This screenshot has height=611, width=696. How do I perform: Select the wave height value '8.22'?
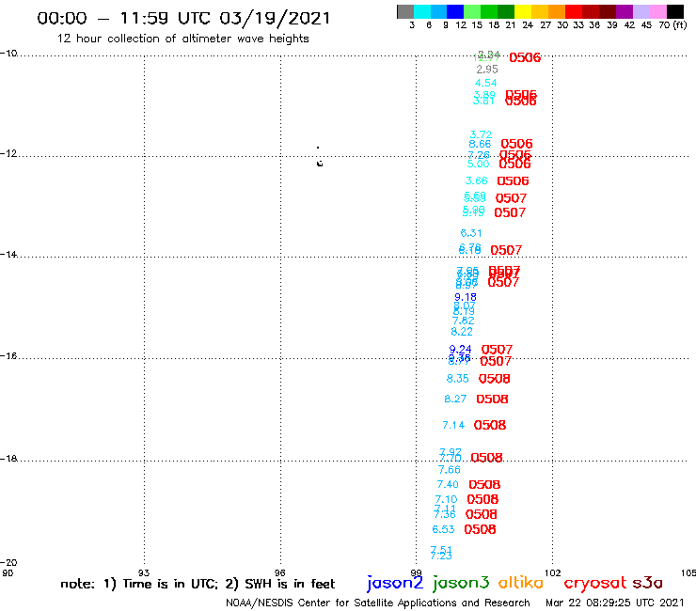tap(462, 332)
